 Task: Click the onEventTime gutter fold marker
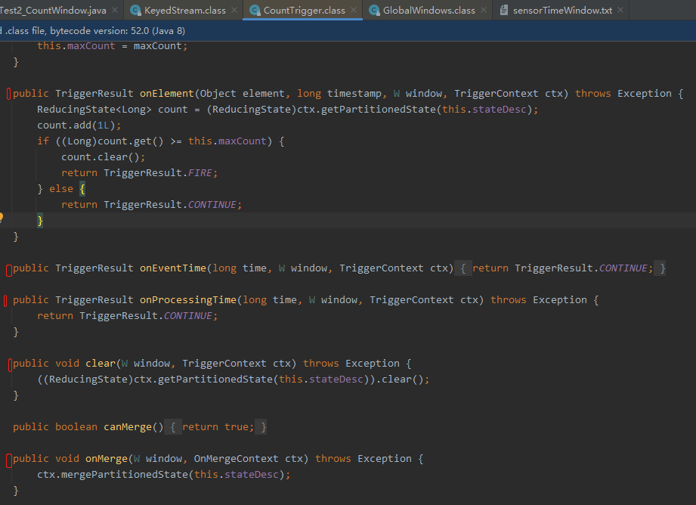click(8, 270)
